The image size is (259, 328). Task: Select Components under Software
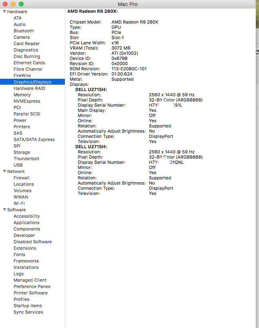tap(27, 229)
